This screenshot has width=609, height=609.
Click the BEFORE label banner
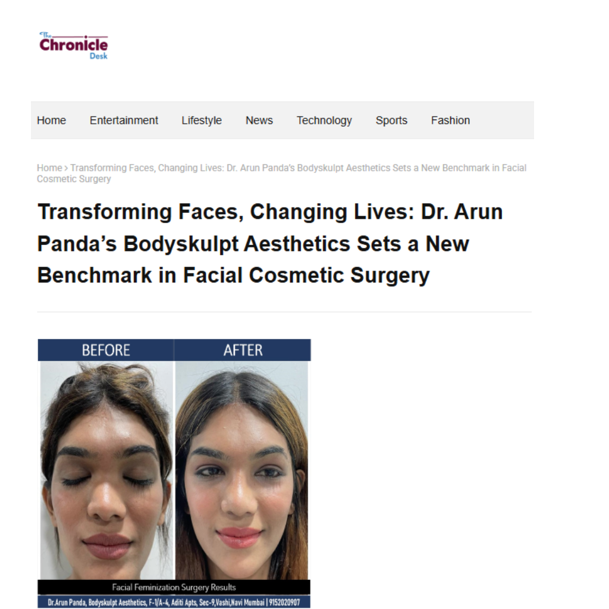pyautogui.click(x=106, y=350)
